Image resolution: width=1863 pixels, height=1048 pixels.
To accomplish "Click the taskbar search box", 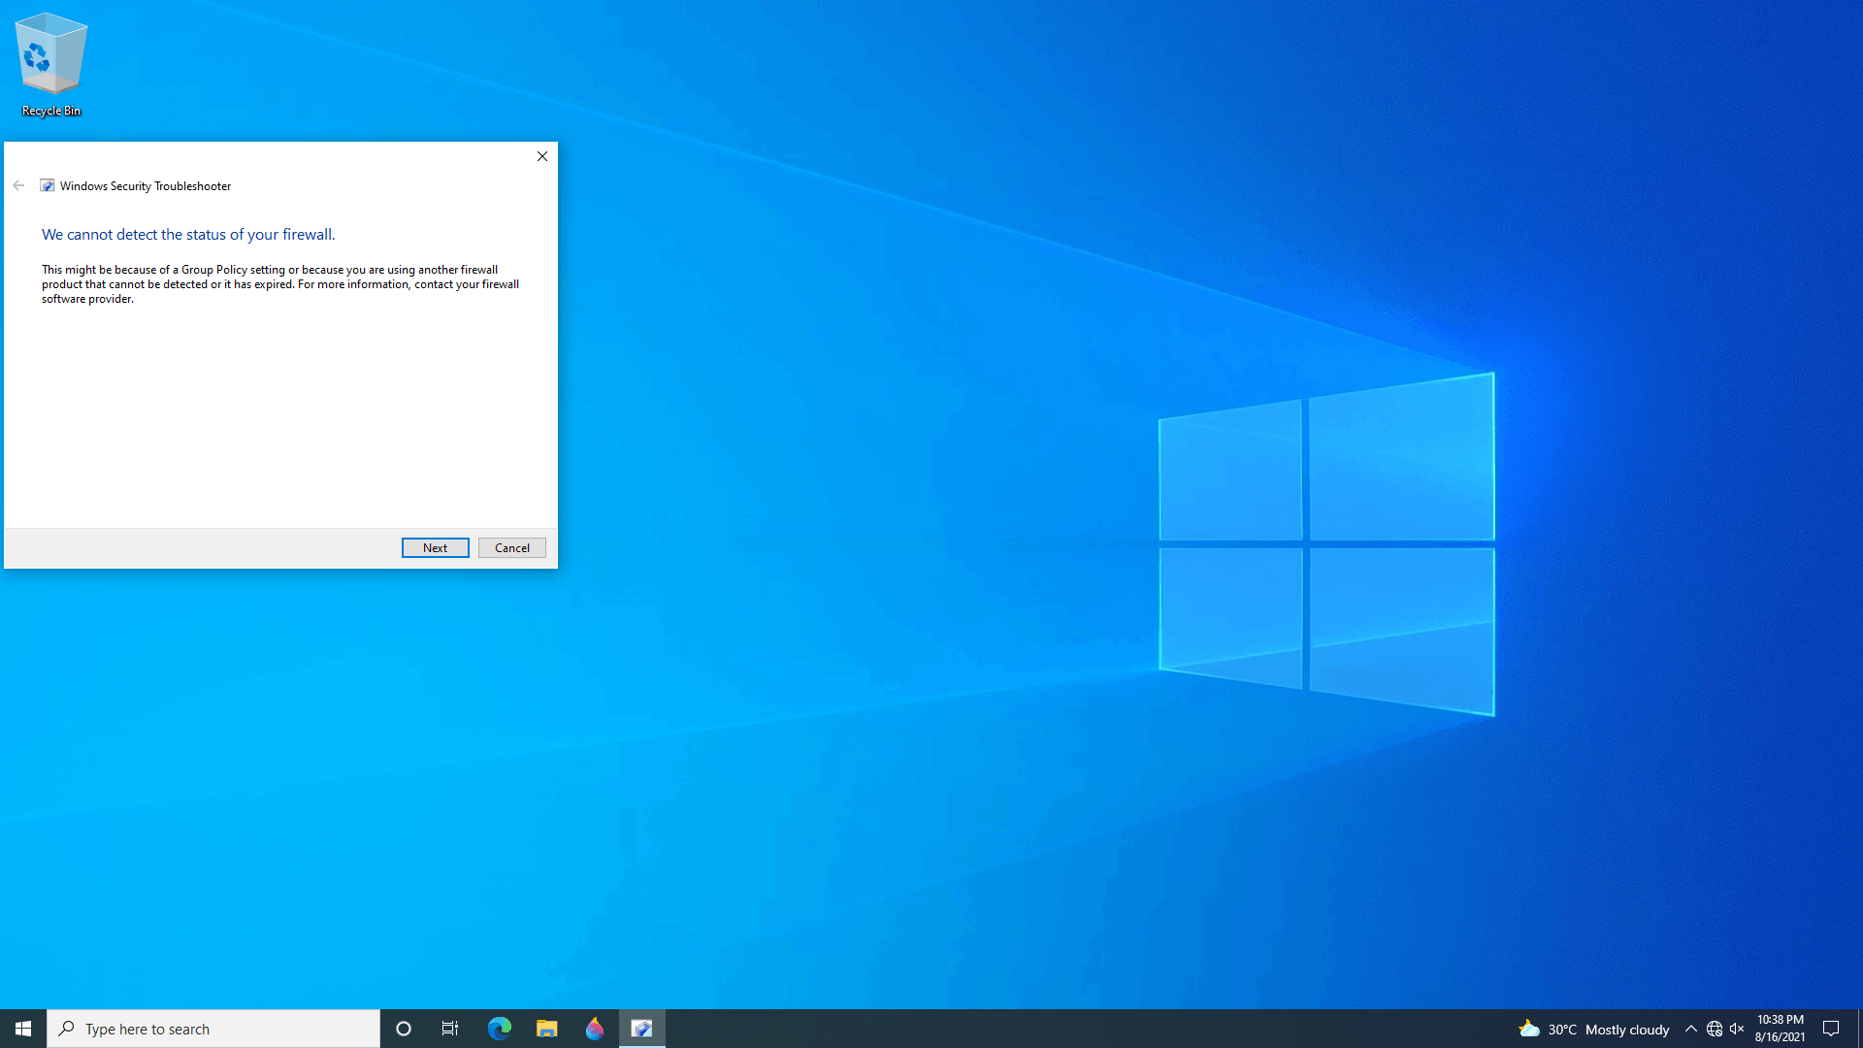I will coord(213,1029).
